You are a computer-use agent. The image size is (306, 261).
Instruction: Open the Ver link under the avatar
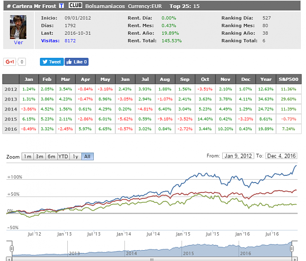click(18, 42)
